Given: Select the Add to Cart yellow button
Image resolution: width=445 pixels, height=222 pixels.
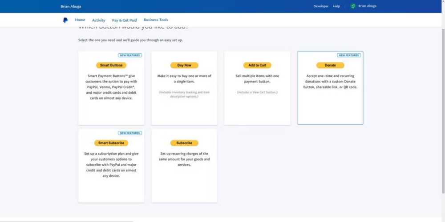Looking at the screenshot, I should [257, 65].
